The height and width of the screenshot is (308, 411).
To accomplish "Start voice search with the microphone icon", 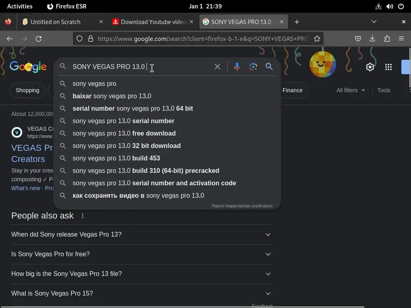I will click(237, 67).
